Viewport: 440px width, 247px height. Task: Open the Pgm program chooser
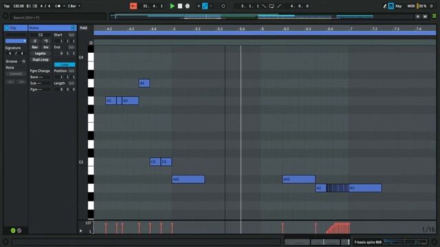(x=41, y=89)
